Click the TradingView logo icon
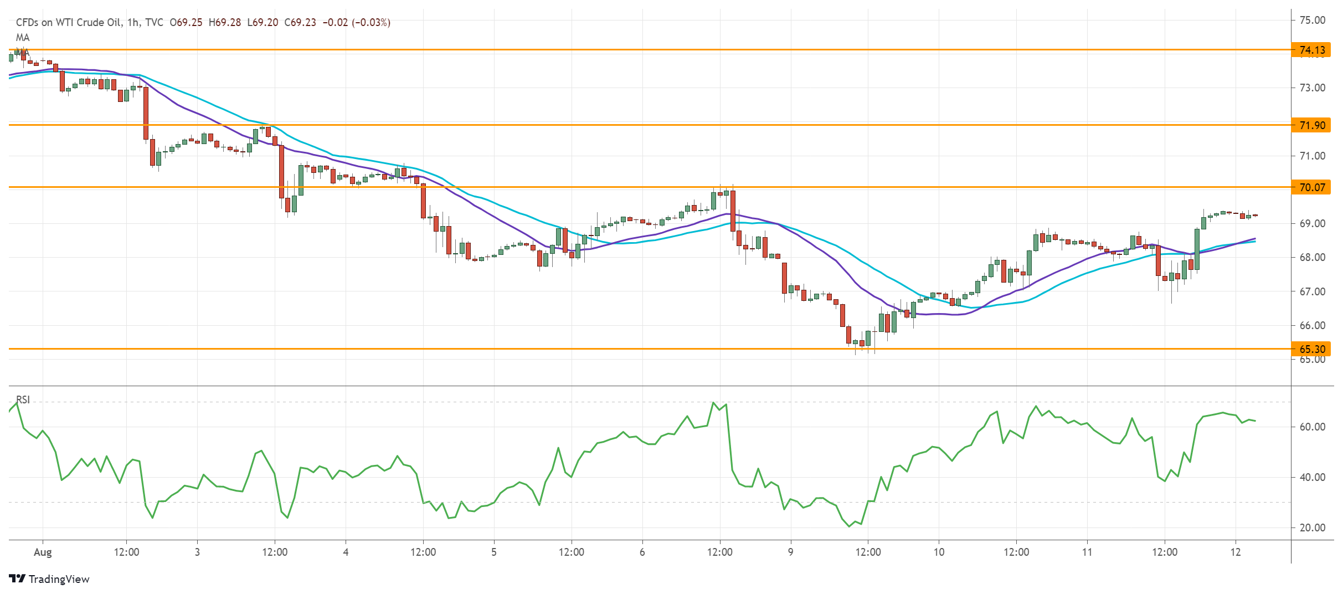 (17, 578)
